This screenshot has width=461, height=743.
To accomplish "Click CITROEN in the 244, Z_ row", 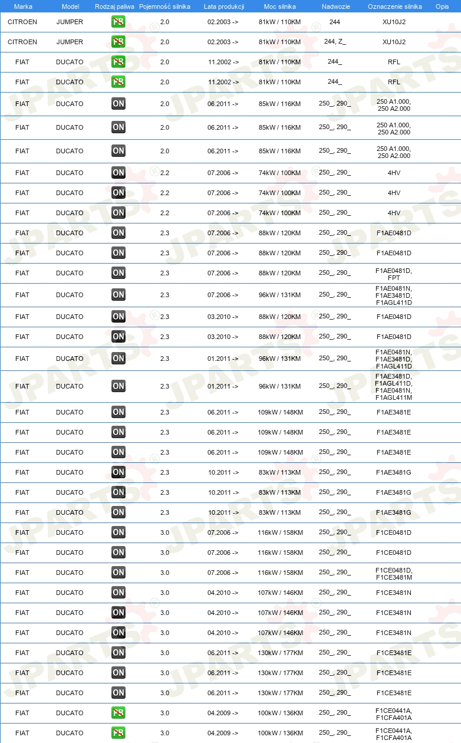I will click(x=22, y=42).
